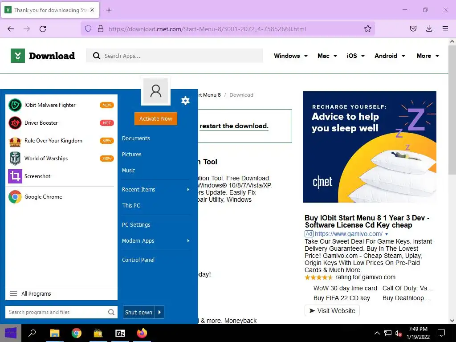Click the search magnifier in start menu
The image size is (456, 342).
[111, 312]
